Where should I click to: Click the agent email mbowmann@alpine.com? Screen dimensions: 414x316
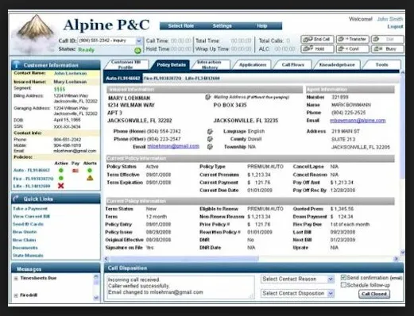click(358, 121)
